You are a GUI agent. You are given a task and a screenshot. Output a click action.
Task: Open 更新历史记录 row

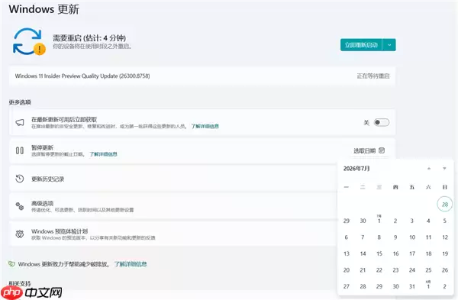point(173,179)
